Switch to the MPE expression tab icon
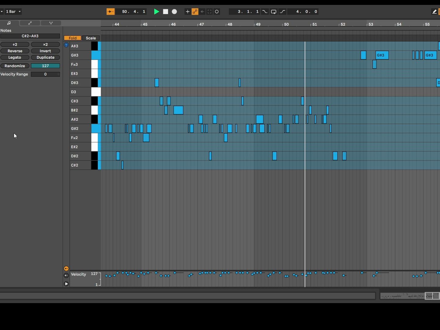This screenshot has width=440, height=330. [x=51, y=23]
